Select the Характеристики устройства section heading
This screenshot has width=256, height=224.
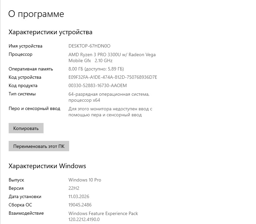[50, 32]
